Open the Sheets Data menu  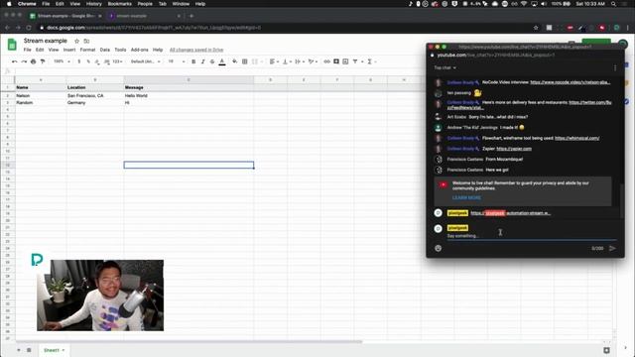(105, 50)
